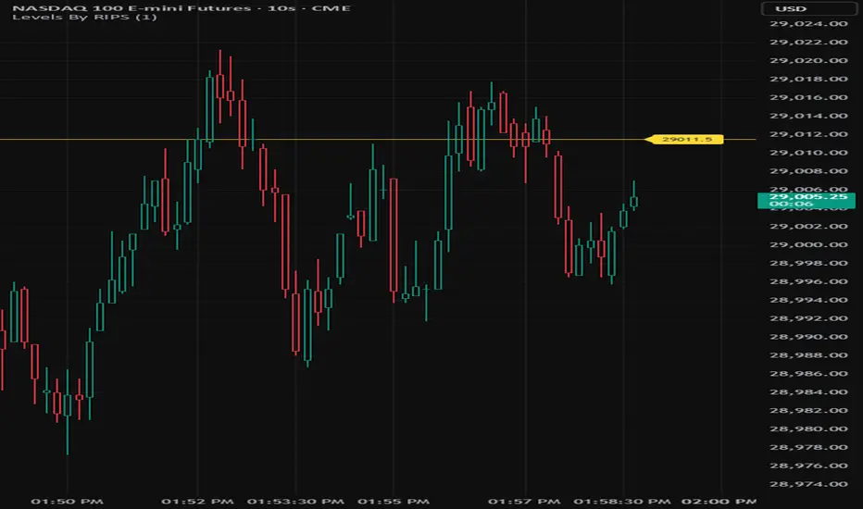Image resolution: width=863 pixels, height=509 pixels.
Task: Click the 28,992.00 price axis label
Action: 808,318
